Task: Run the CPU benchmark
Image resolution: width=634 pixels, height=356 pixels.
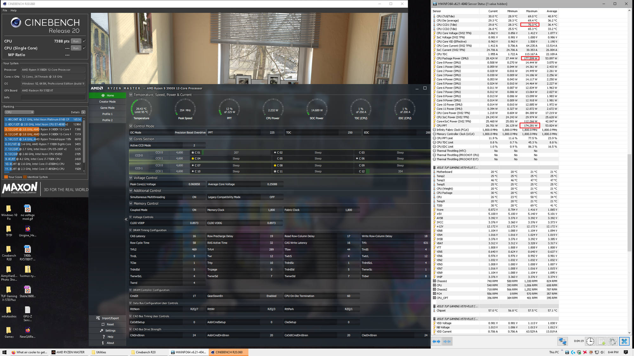Action: [x=76, y=41]
